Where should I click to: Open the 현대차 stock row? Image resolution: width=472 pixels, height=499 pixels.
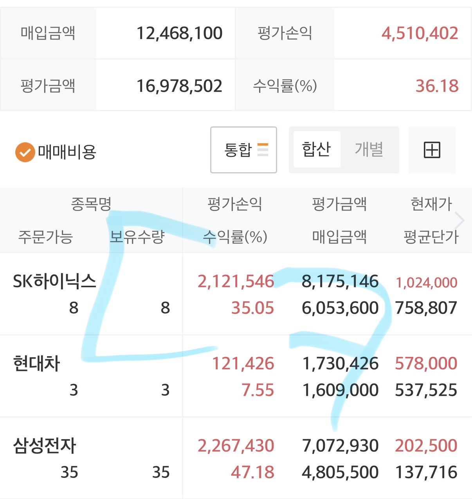tap(36, 364)
